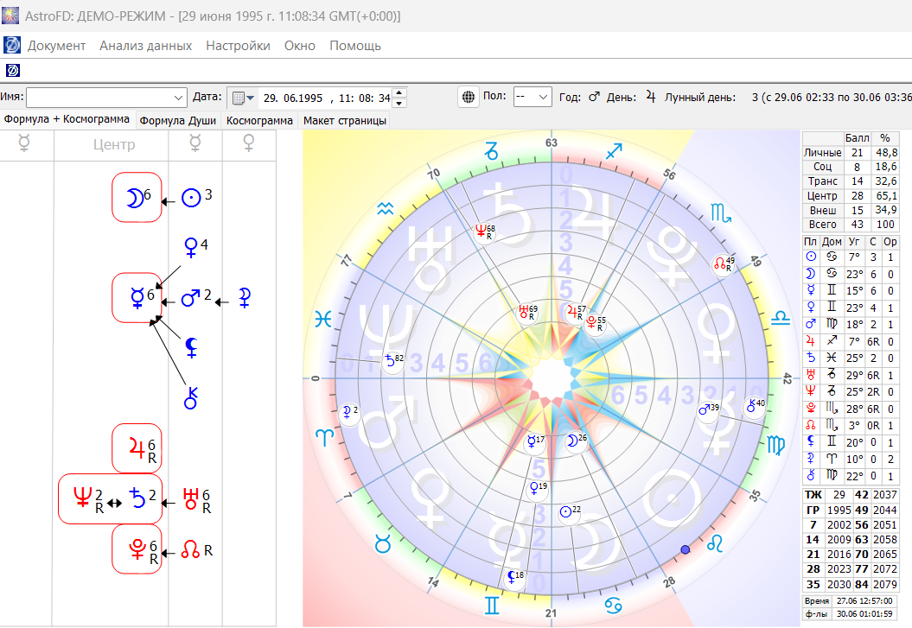Click the Scorpio zodiac sign on wheel
Viewport: 912px width, 628px height.
pos(721,213)
